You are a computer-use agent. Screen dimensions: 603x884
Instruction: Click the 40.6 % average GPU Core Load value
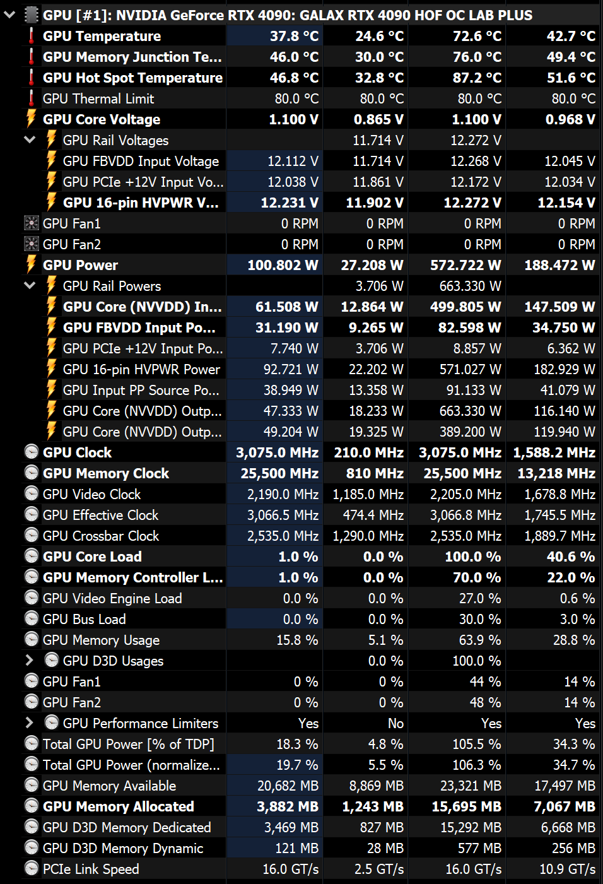(570, 557)
